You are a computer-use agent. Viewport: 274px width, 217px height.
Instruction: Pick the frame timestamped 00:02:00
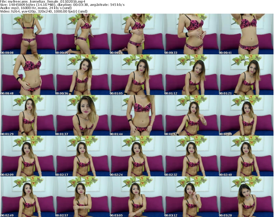pos(246,115)
